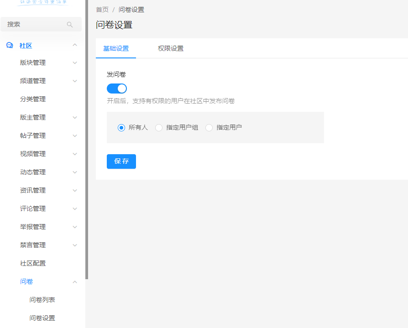Collapse the 社区 menu chevron
The width and height of the screenshot is (408, 328).
click(x=75, y=45)
